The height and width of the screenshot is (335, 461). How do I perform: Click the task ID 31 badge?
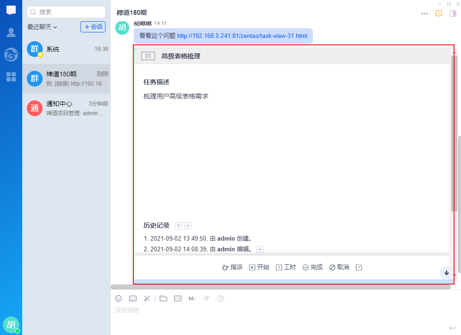pos(148,56)
